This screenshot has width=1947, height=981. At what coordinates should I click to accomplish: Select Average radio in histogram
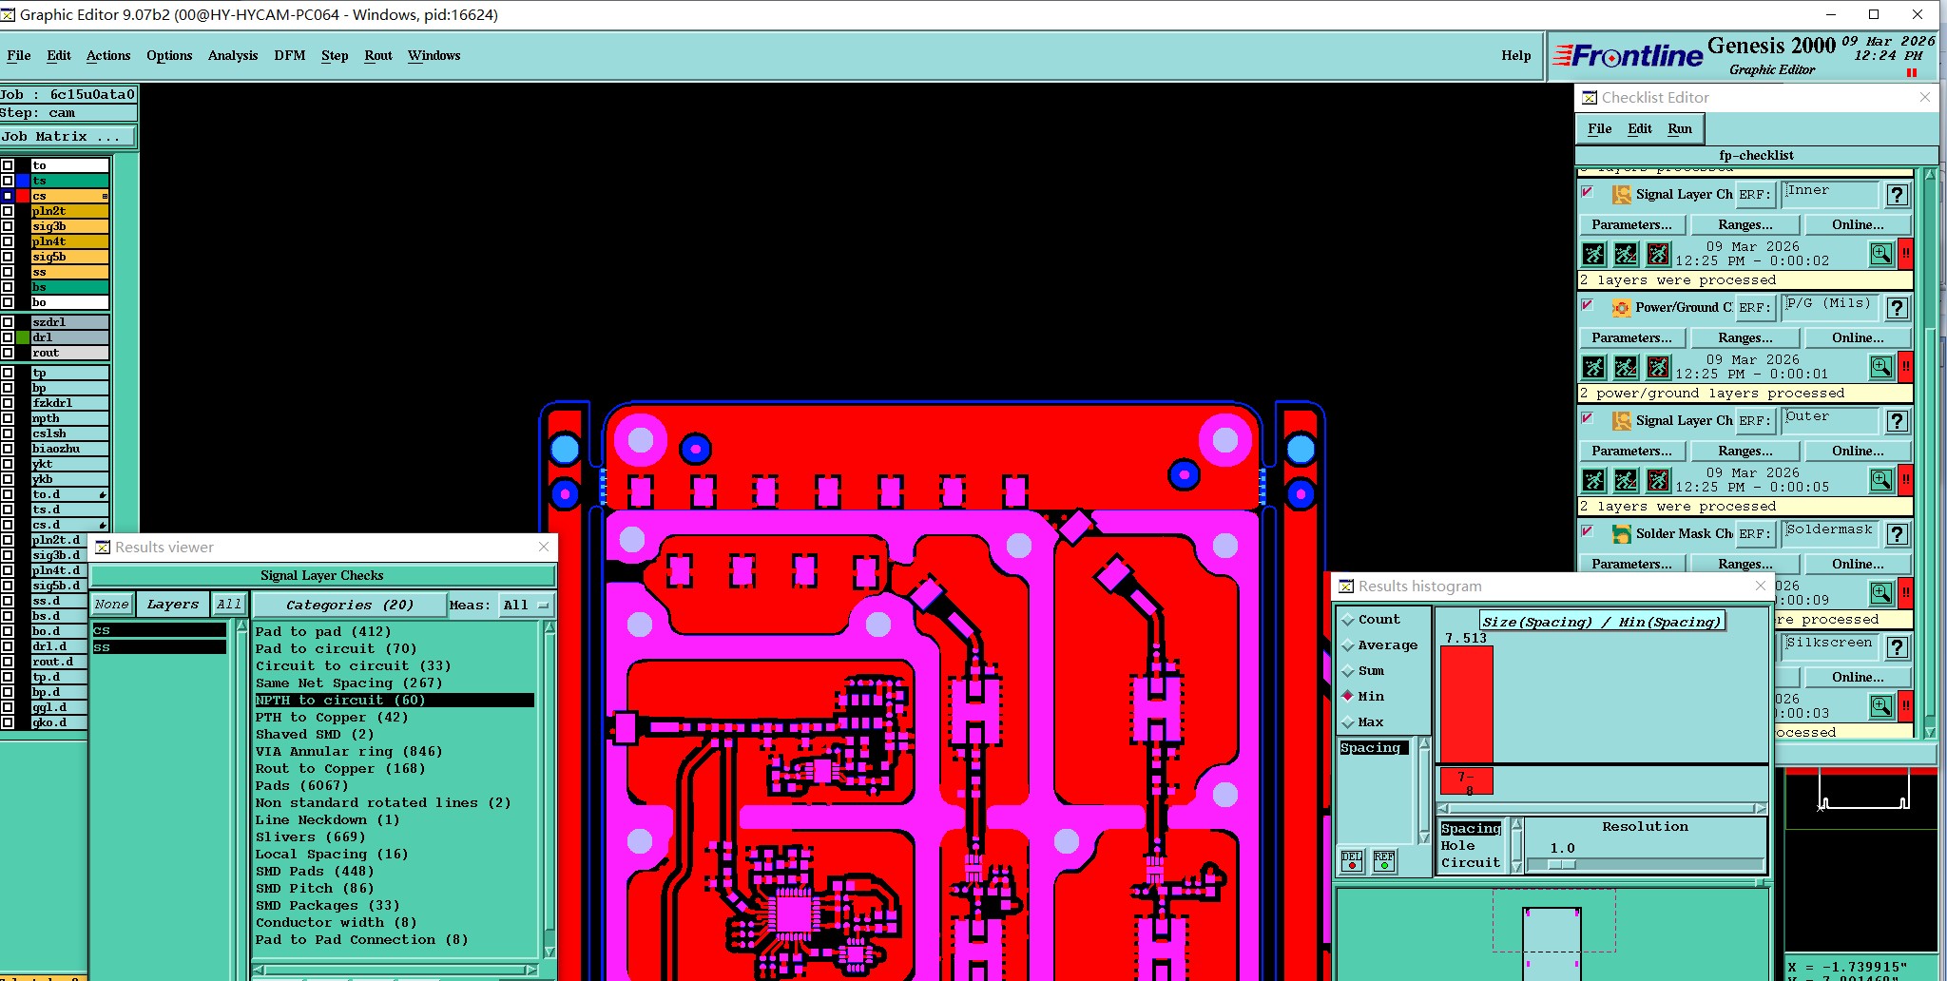tap(1348, 645)
